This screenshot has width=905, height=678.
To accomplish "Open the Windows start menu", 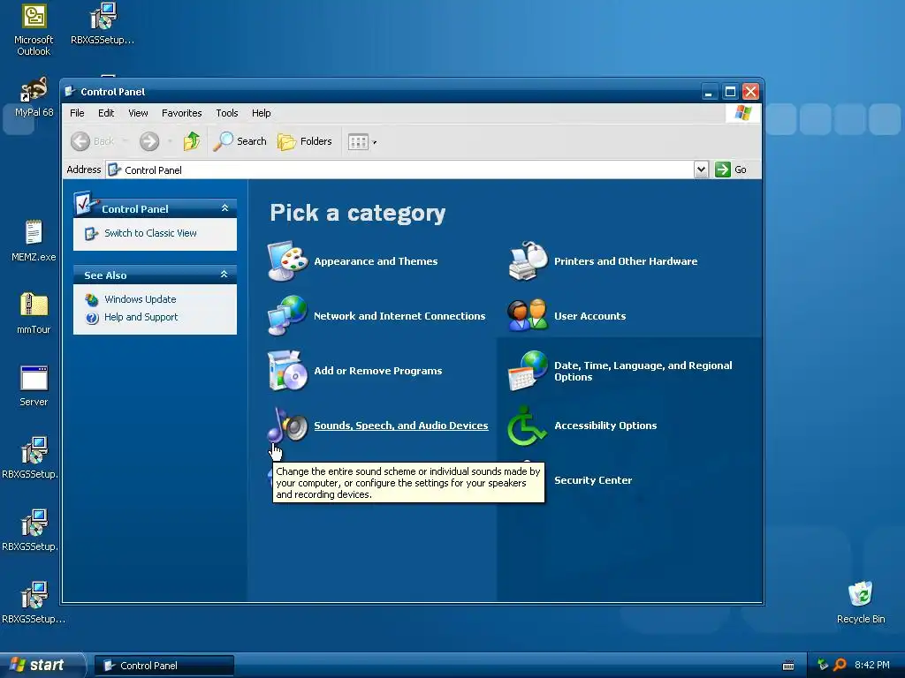I will 42,665.
